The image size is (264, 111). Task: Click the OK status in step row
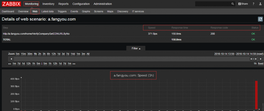(x=253, y=34)
